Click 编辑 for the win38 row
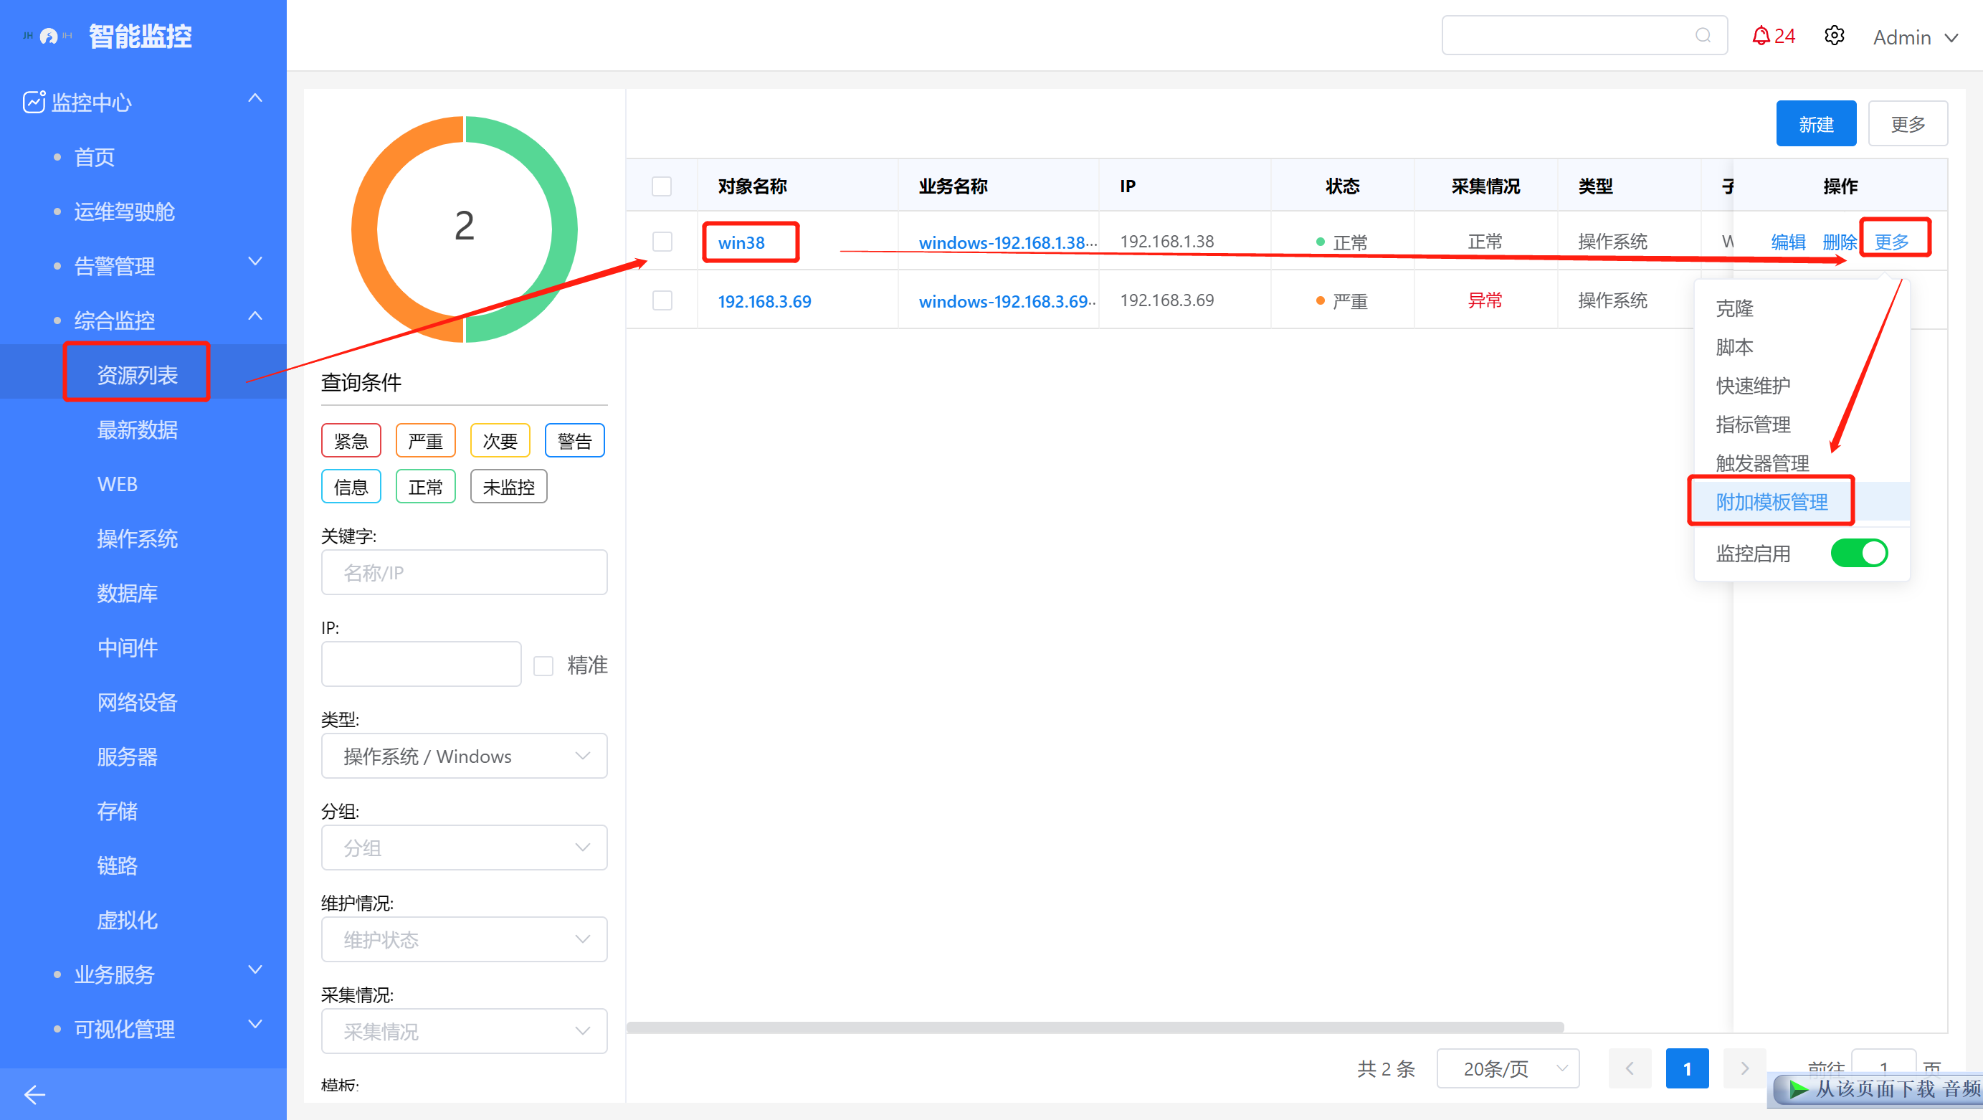 coord(1788,242)
